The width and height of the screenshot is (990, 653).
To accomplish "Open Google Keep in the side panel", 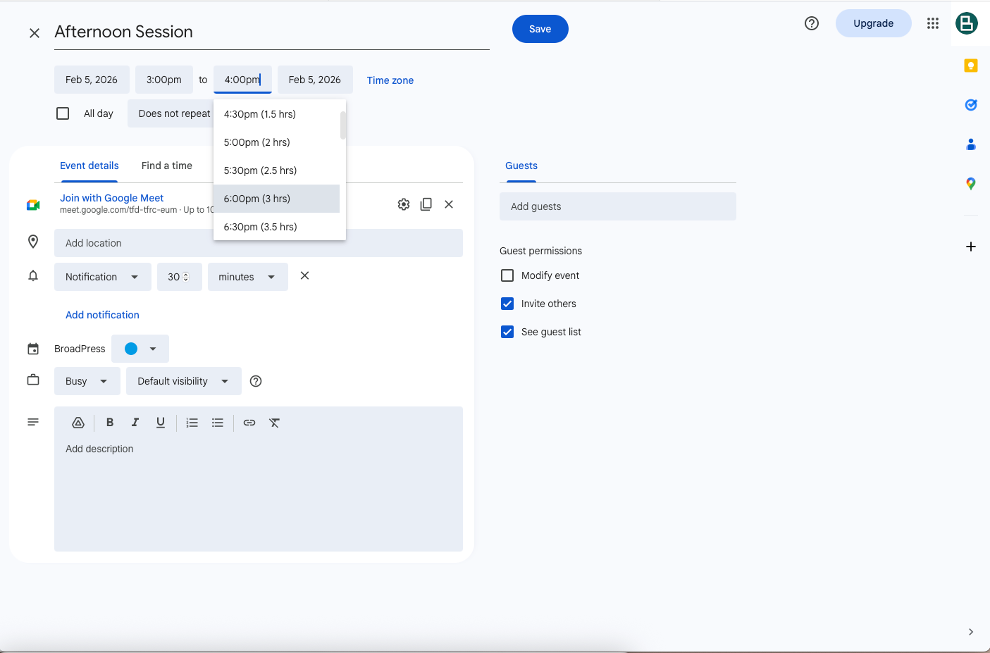I will pyautogui.click(x=971, y=66).
